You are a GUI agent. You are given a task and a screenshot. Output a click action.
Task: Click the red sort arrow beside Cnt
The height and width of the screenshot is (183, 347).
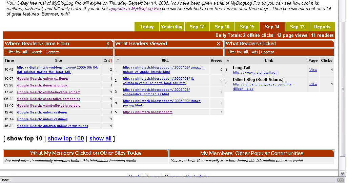[111, 61]
